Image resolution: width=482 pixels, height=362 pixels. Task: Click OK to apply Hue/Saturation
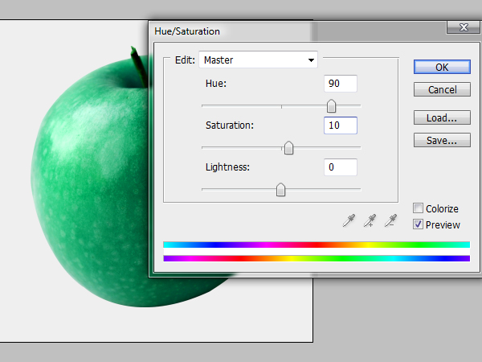click(442, 67)
